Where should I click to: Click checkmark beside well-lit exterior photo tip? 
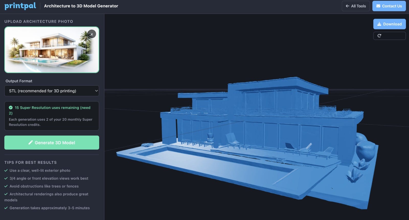tap(6, 171)
